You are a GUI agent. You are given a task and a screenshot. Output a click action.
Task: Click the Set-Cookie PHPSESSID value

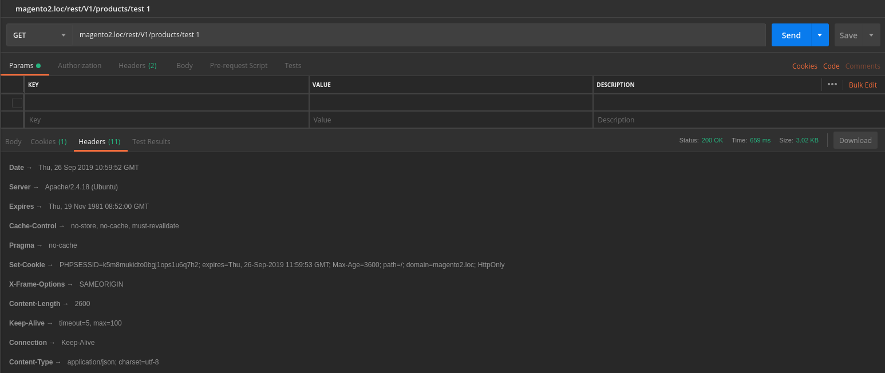click(282, 265)
